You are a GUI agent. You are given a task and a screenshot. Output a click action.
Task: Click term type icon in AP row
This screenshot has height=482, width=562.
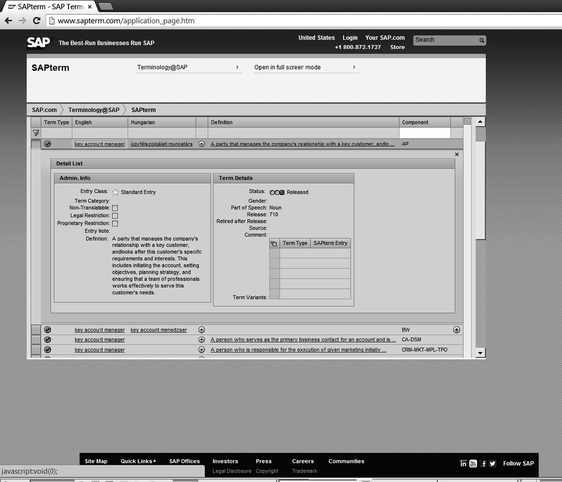(47, 144)
